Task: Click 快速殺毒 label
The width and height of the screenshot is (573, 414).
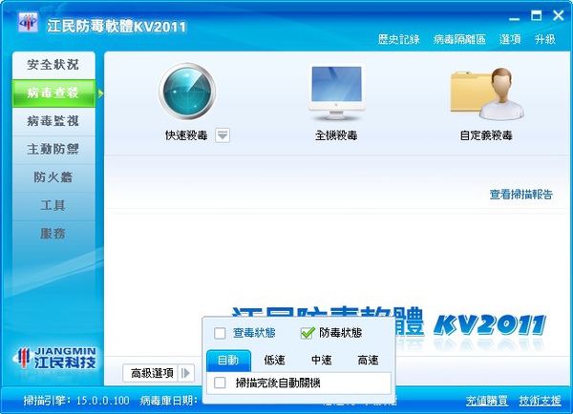Action: coord(186,135)
